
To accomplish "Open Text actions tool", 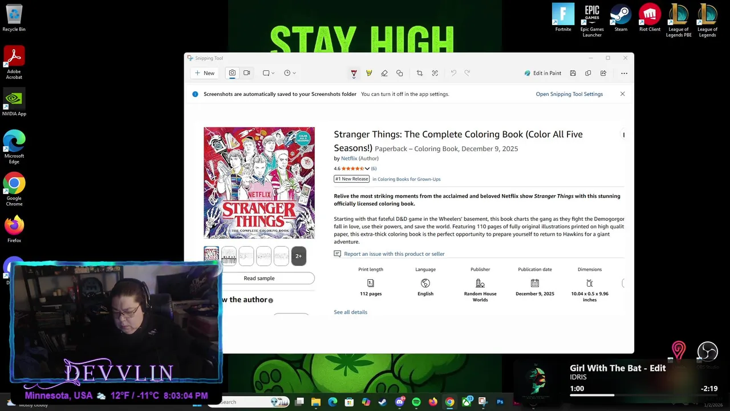I will 435,73.
